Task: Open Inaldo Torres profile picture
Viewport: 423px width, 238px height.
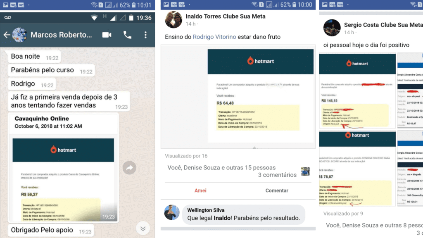Action: 173,20
